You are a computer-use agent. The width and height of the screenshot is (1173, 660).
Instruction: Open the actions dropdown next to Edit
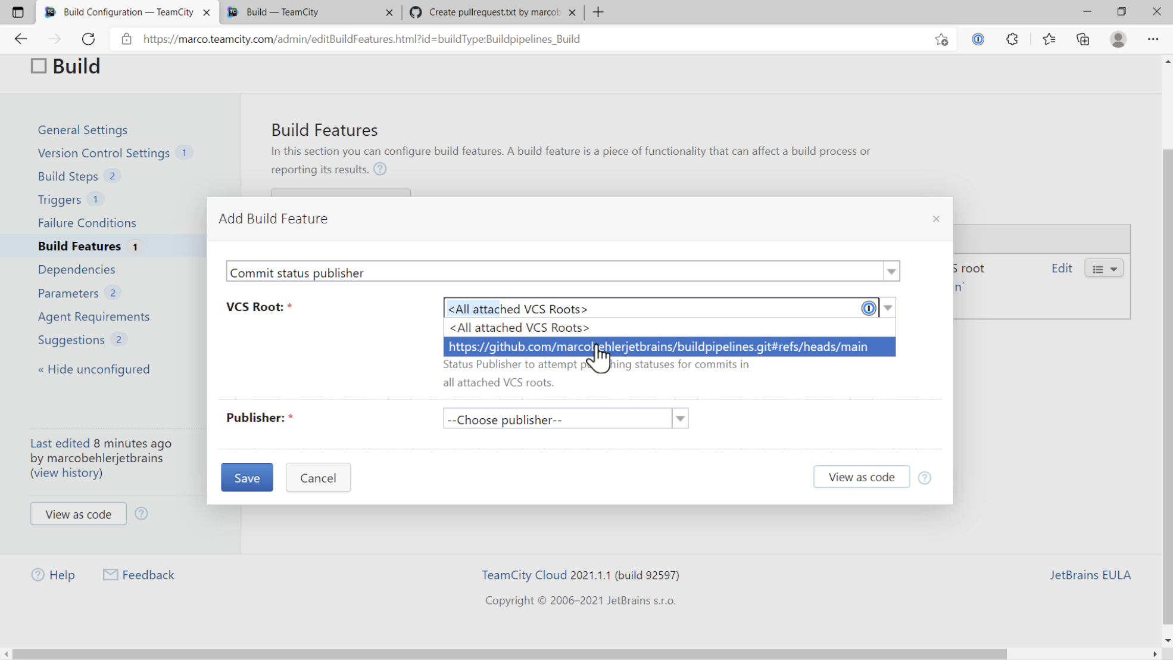[1104, 268]
